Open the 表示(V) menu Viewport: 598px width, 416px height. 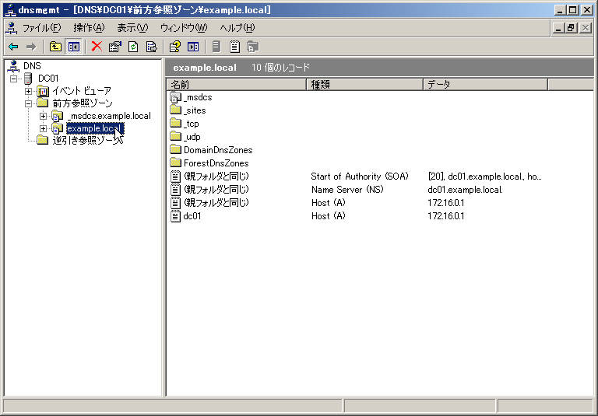(132, 28)
